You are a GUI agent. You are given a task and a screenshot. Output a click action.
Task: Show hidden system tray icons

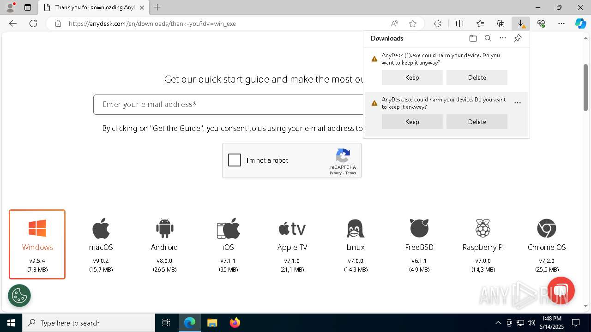(498, 323)
